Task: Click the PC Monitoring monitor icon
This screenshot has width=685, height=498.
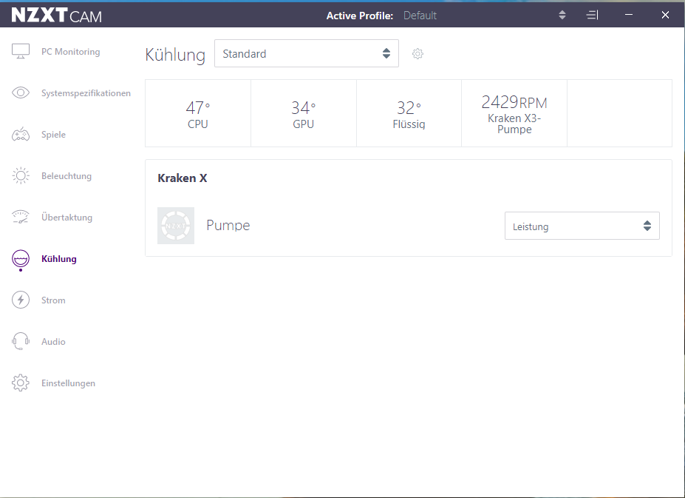Action: tap(21, 52)
